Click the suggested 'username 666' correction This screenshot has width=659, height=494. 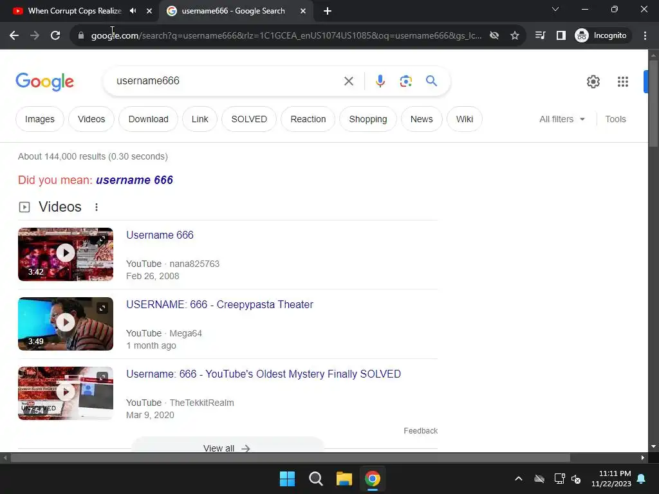pos(135,180)
